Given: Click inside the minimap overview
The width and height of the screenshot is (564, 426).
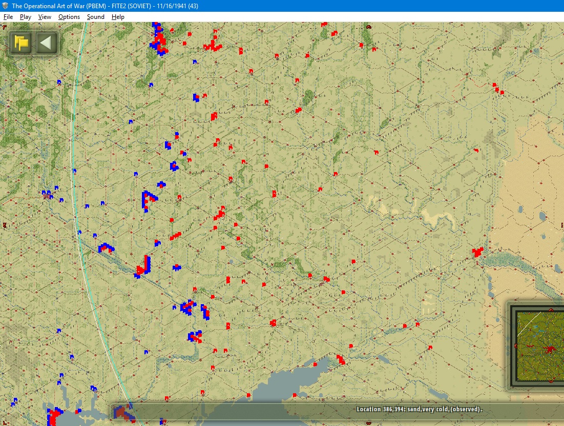Looking at the screenshot, I should click(539, 346).
